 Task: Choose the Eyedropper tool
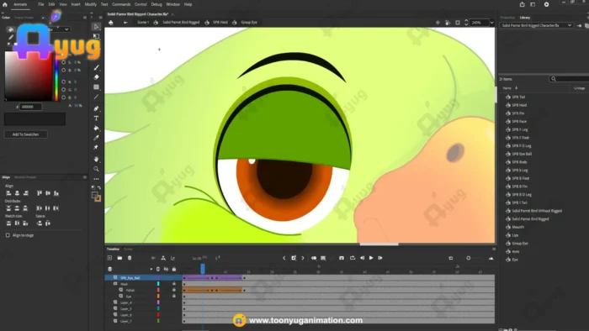96,138
